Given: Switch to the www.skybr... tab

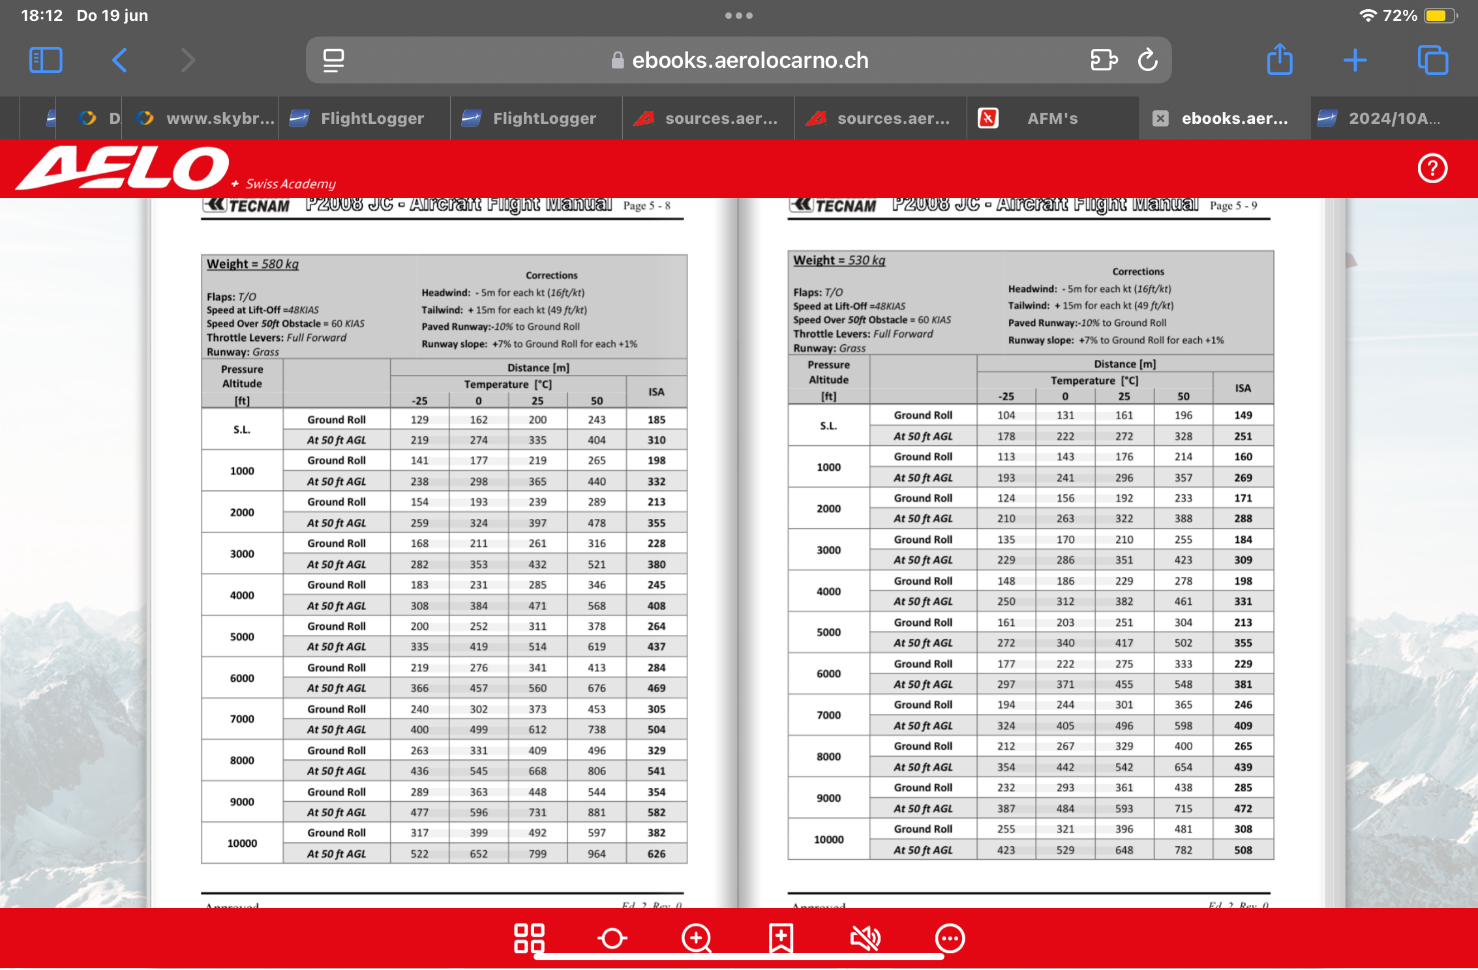Looking at the screenshot, I should pyautogui.click(x=209, y=118).
